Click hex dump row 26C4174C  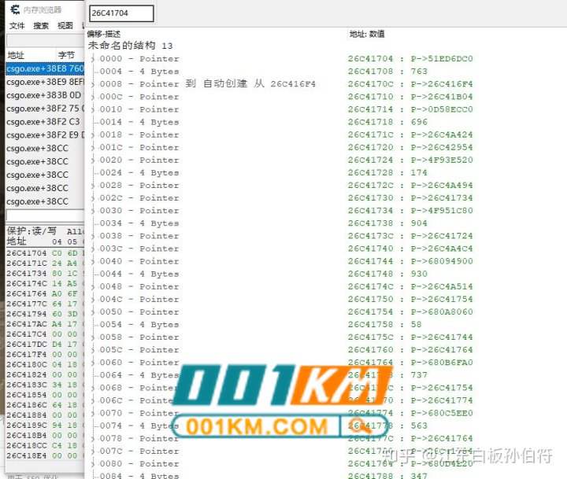click(45, 284)
